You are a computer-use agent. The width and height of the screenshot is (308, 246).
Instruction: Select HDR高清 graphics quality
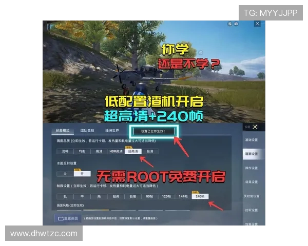click(116, 151)
